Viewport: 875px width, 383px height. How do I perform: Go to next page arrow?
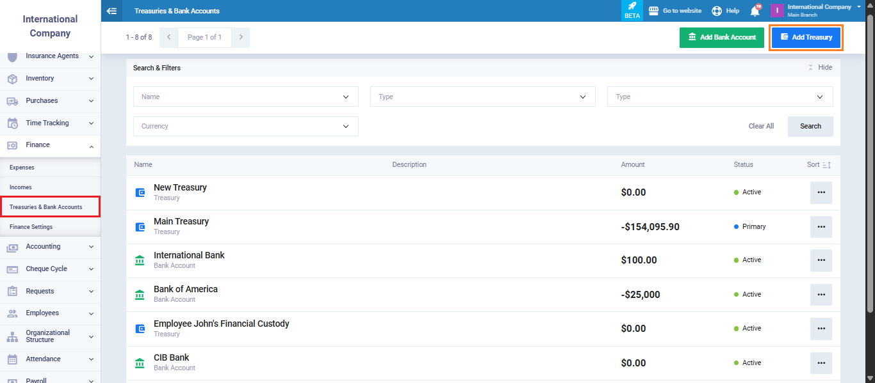pos(241,37)
